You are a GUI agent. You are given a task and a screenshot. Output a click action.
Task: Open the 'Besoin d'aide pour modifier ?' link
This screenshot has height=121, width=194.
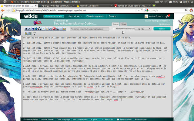157,21
